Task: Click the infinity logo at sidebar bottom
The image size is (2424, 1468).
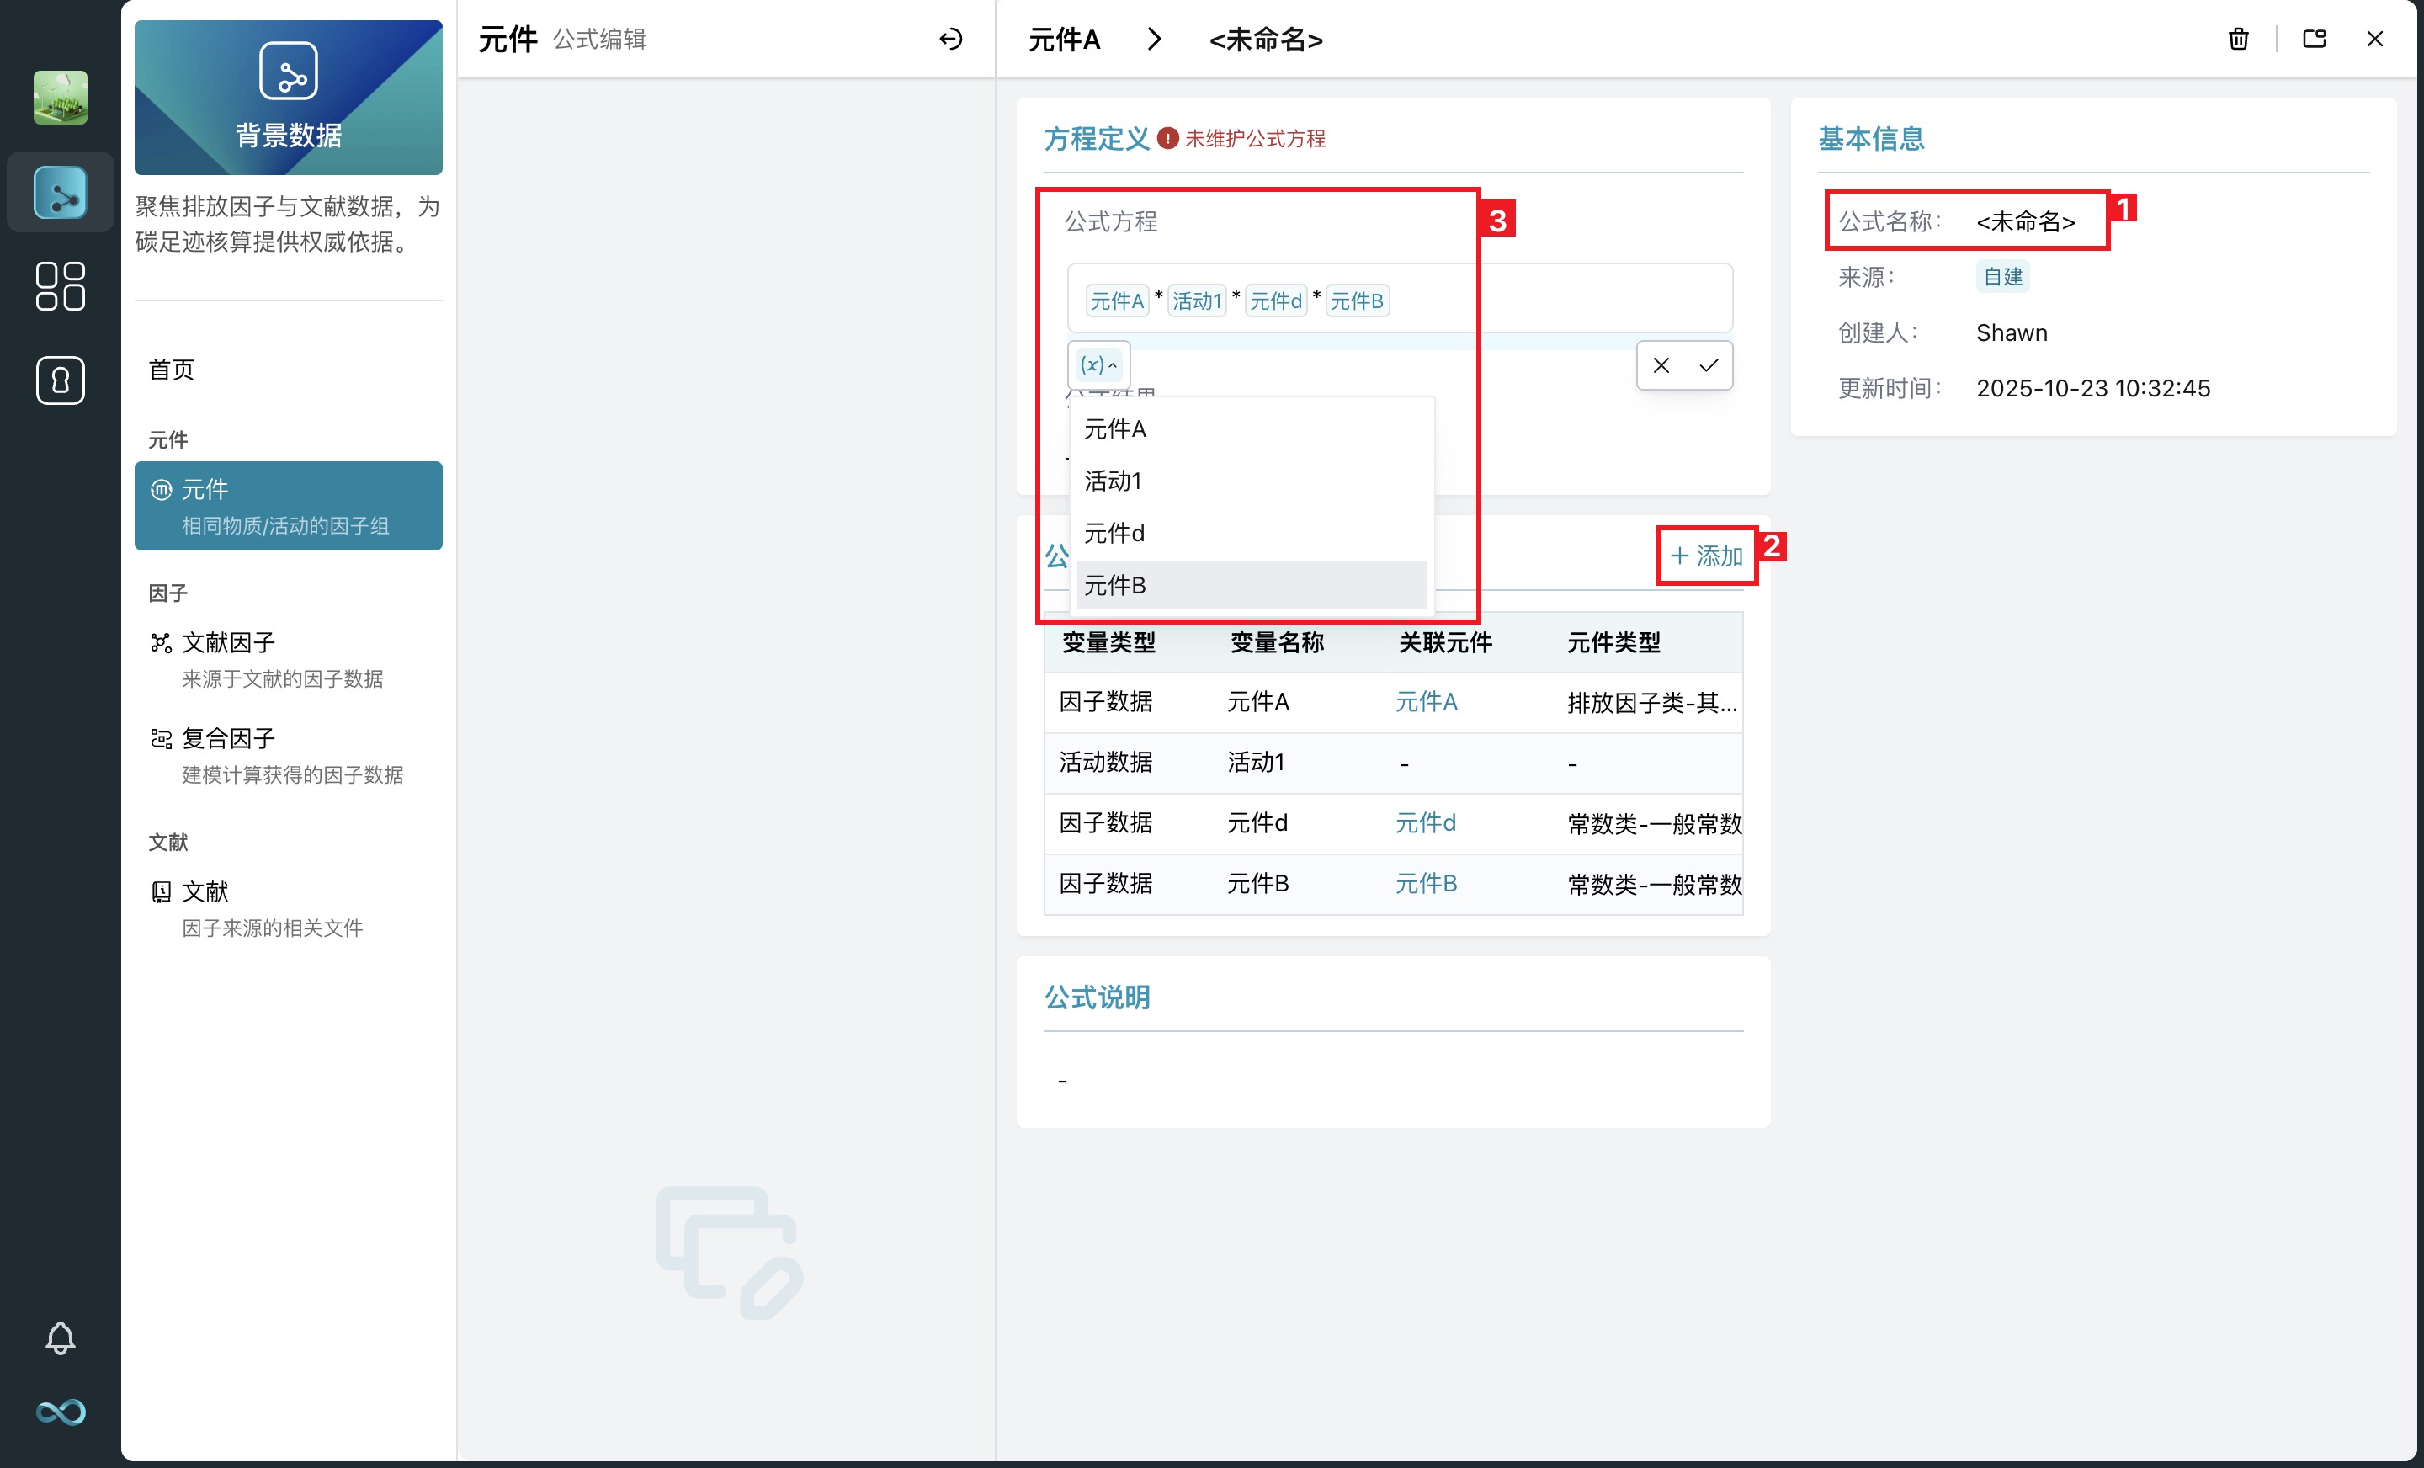Action: point(59,1412)
